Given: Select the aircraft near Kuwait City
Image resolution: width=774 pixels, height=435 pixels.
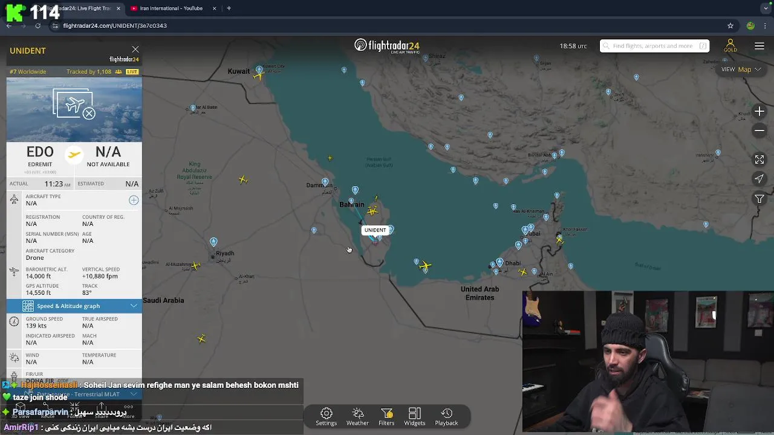Looking at the screenshot, I should (x=259, y=76).
